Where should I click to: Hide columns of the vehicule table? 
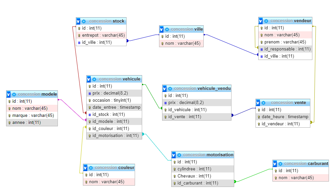pos(89,79)
